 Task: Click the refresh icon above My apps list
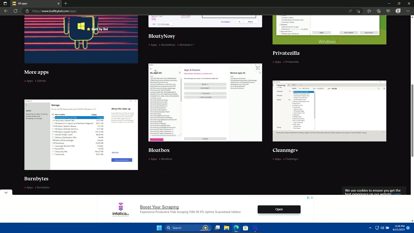pyautogui.click(x=180, y=72)
